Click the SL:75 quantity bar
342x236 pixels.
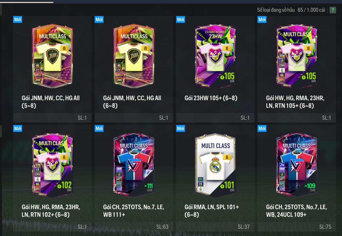click(297, 227)
